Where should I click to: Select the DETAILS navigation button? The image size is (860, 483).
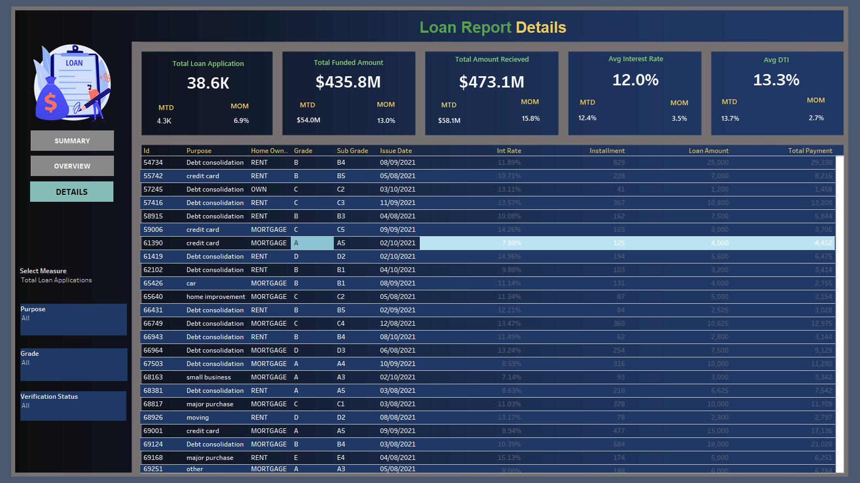(x=71, y=192)
